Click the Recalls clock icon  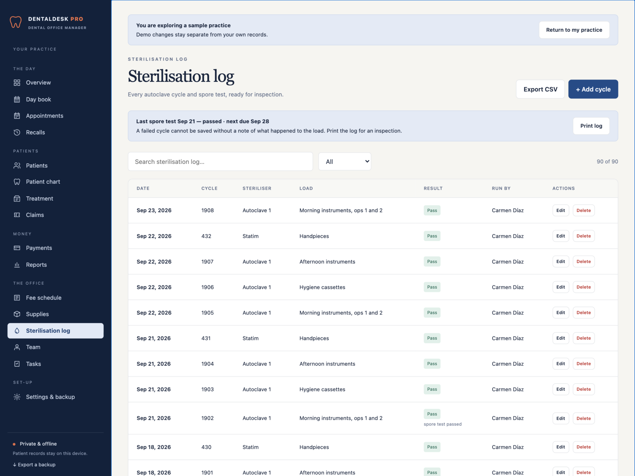[17, 132]
